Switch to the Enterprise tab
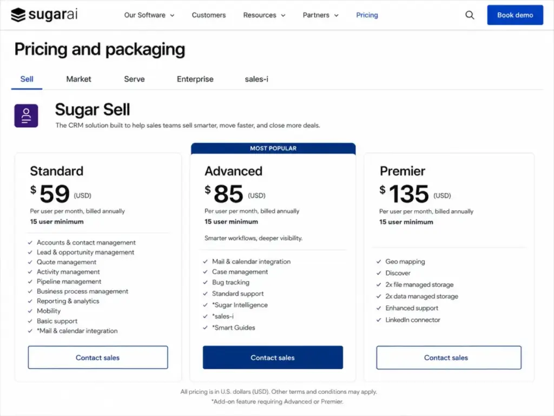This screenshot has width=554, height=416. tap(195, 79)
